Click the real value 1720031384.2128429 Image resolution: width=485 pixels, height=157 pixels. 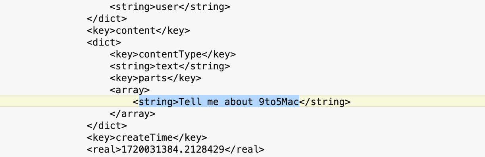[173, 149]
